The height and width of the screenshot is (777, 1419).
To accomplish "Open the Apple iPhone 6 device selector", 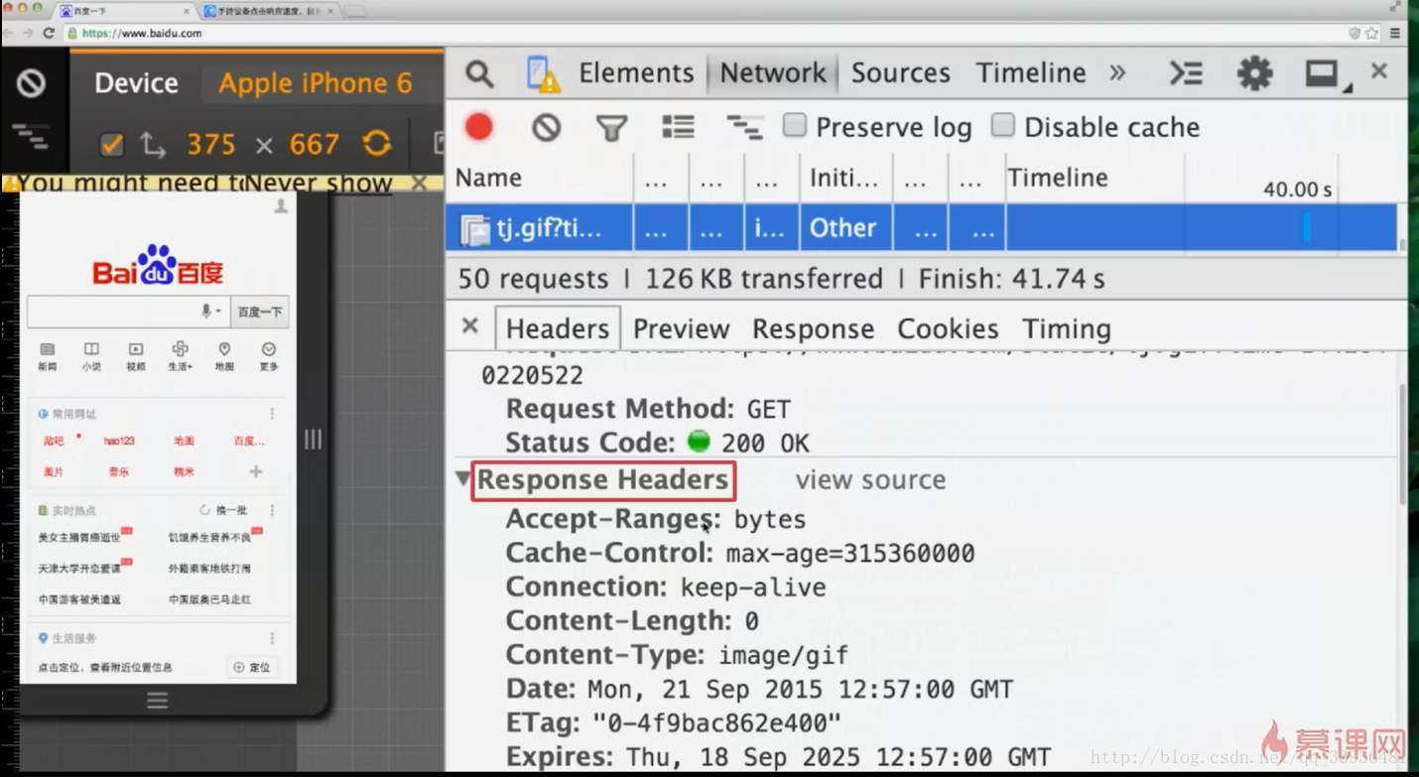I will point(315,83).
